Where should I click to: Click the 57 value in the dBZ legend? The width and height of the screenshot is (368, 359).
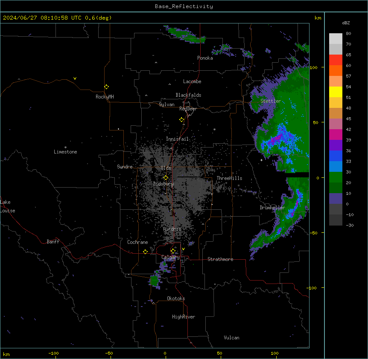(348, 76)
